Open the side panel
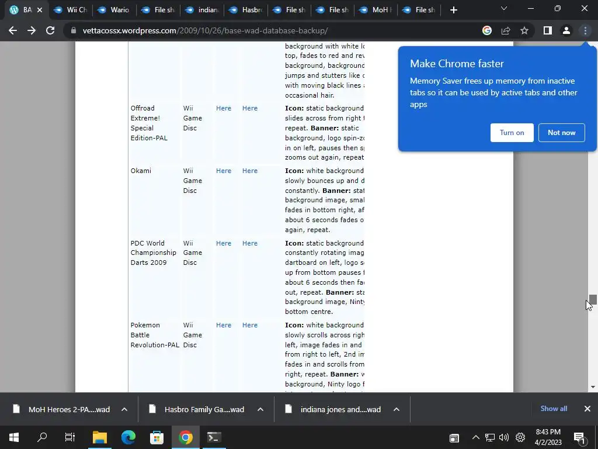Viewport: 598px width, 449px height. (548, 30)
